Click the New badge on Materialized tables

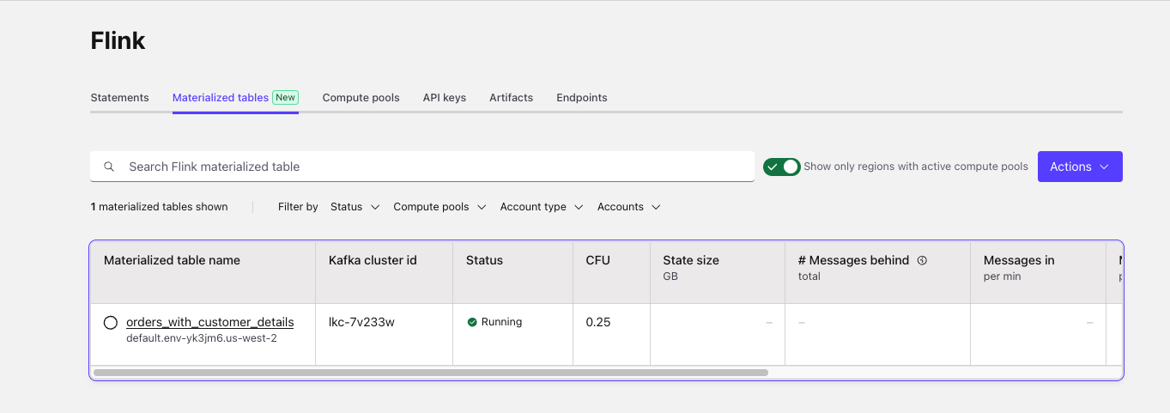286,98
